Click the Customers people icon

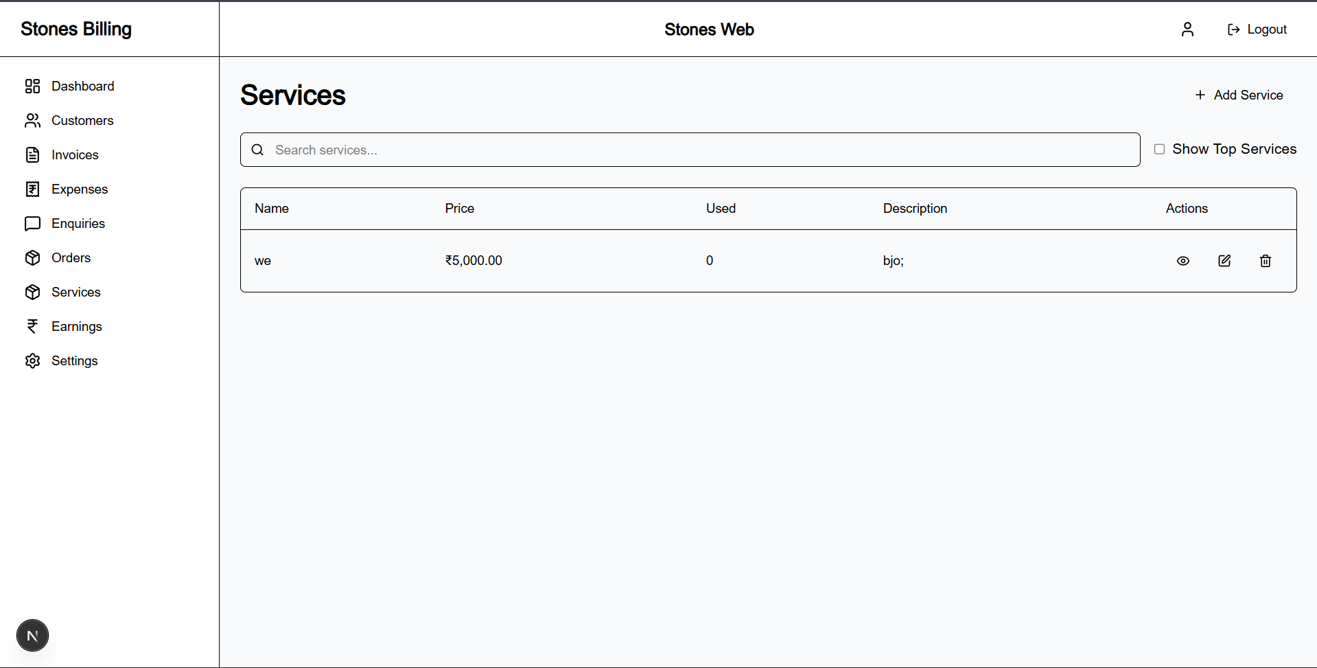coord(33,120)
